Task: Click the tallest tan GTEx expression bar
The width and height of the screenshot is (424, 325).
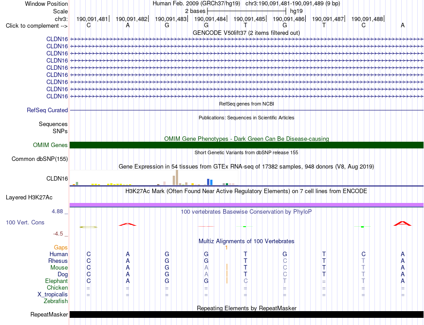Action: (x=177, y=177)
